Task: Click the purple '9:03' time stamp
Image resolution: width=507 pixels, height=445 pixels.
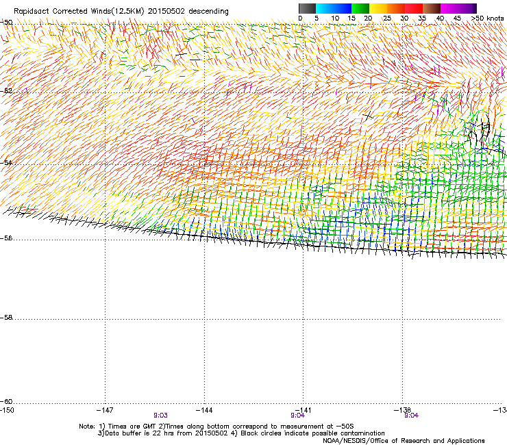Action: tap(161, 416)
